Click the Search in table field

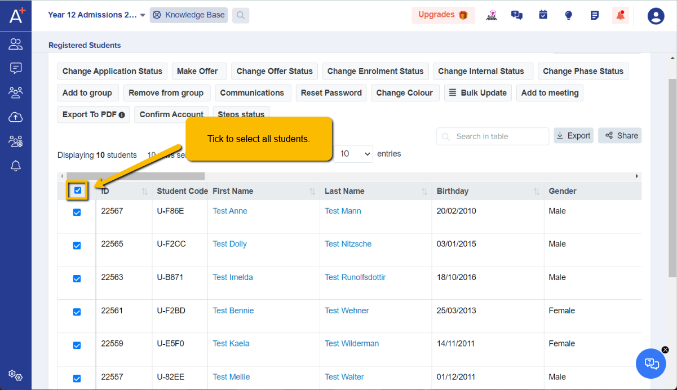pyautogui.click(x=493, y=136)
